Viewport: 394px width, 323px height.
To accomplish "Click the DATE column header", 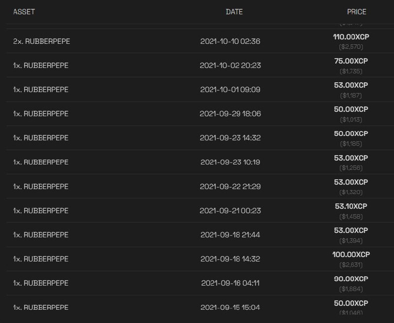I will coord(234,12).
